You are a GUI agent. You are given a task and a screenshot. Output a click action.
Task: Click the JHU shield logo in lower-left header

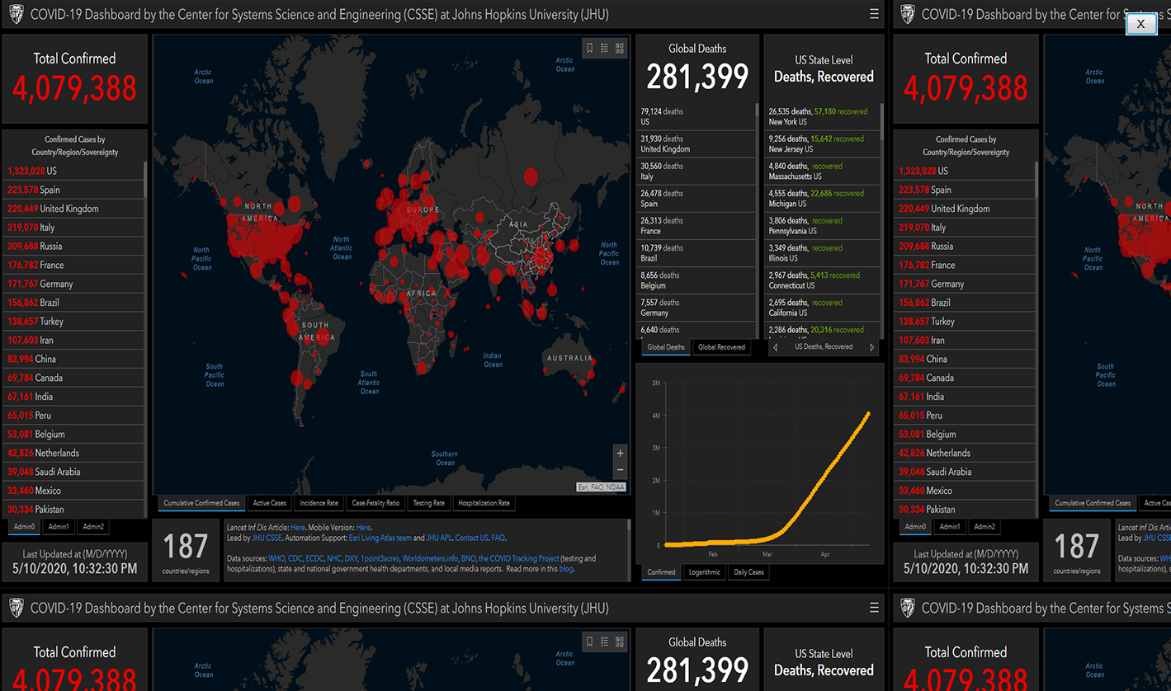[x=16, y=609]
